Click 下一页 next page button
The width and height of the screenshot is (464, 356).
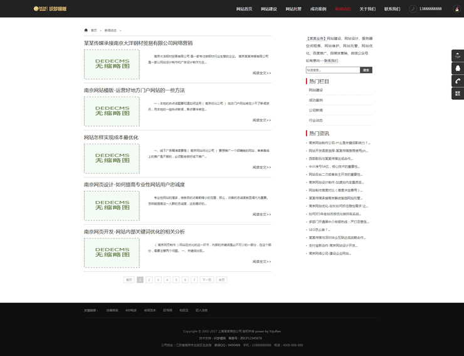coord(206,280)
